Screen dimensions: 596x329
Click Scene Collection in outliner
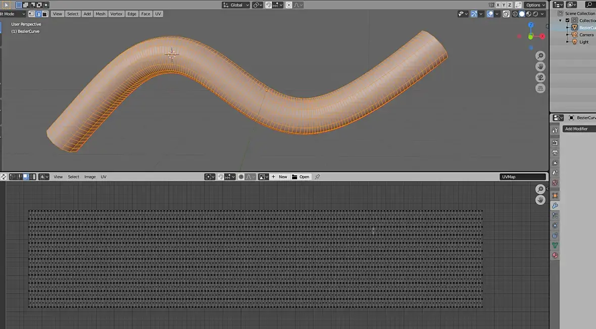point(580,13)
